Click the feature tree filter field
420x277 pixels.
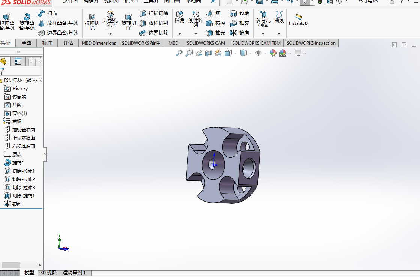tap(21, 71)
